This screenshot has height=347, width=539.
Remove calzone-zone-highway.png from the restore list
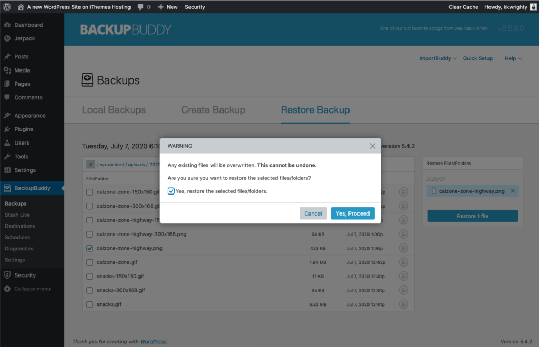pos(513,191)
